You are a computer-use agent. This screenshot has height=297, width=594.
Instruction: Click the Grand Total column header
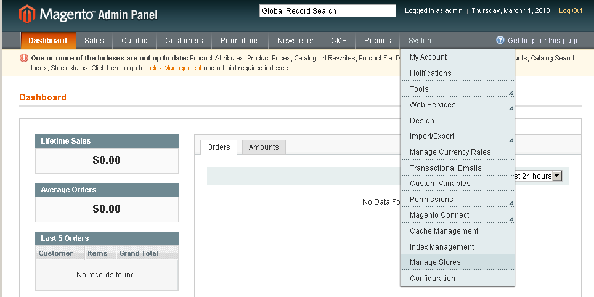tap(147, 253)
